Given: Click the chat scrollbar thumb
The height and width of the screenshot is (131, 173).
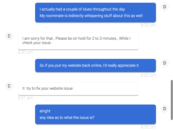Looking at the screenshot, I should pos(172,100).
